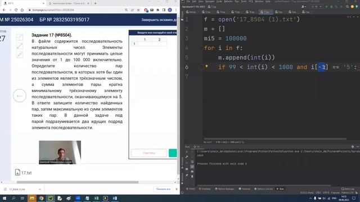The width and height of the screenshot is (360, 202).
Task: Bookmark this page with the star
Action: [x=138, y=10]
